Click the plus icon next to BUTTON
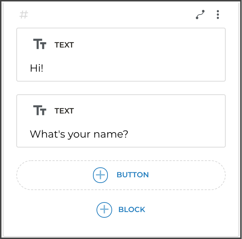The width and height of the screenshot is (242, 239). (100, 175)
